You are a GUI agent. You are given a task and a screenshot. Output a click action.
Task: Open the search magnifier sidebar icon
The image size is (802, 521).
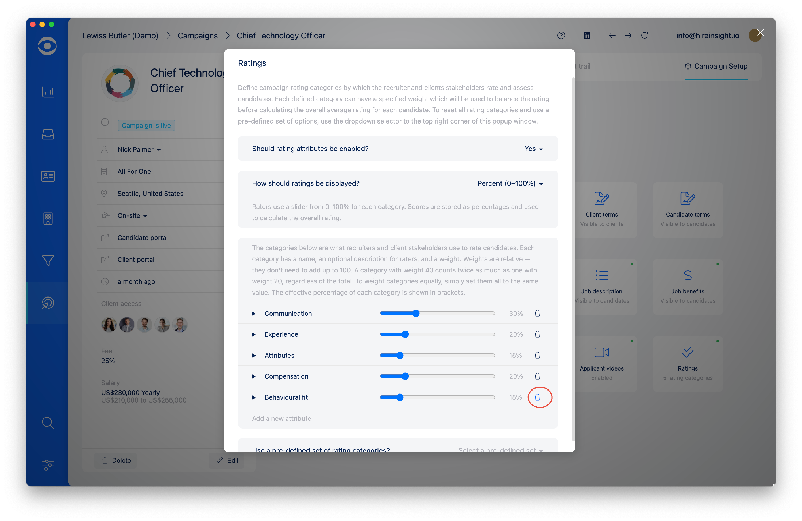click(48, 423)
